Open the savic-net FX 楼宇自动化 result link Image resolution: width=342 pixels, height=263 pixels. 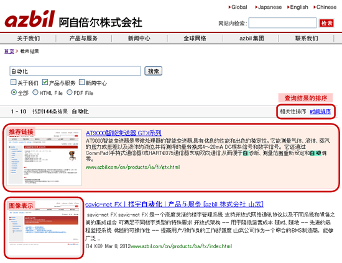[x=174, y=204]
